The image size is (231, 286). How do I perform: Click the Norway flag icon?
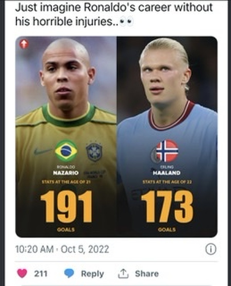tap(167, 151)
